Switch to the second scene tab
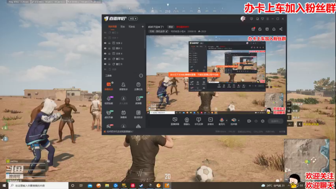Image resolution: width=336 pixels, height=189 pixels. click(x=123, y=27)
